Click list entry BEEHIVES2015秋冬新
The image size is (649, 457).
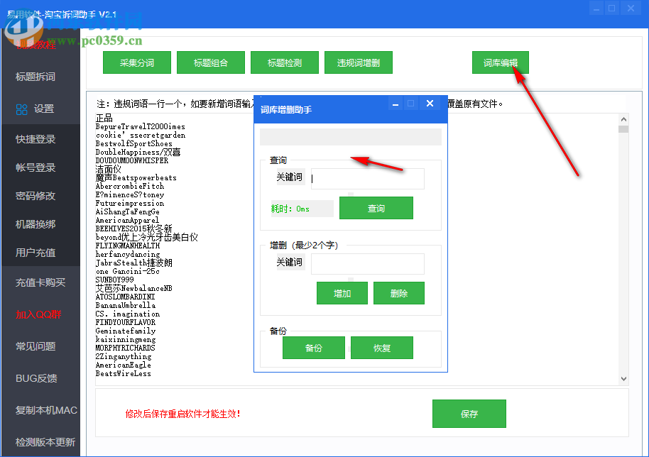coord(133,228)
